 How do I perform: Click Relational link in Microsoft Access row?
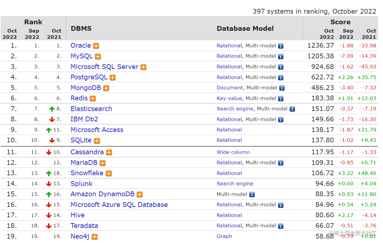coord(229,130)
